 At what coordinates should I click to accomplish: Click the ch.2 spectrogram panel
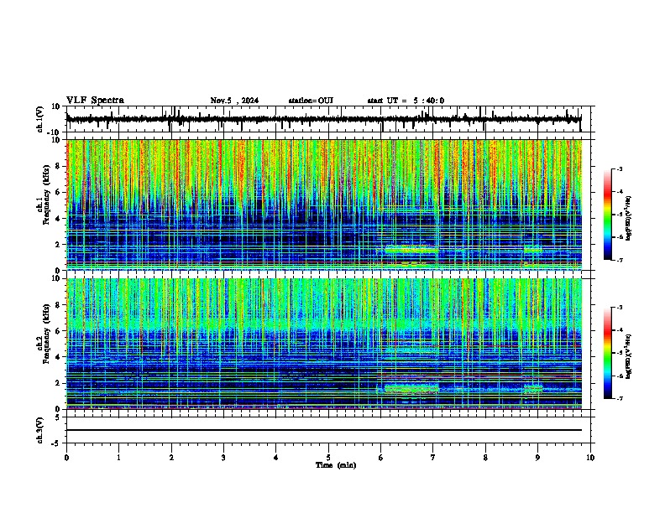click(x=323, y=344)
